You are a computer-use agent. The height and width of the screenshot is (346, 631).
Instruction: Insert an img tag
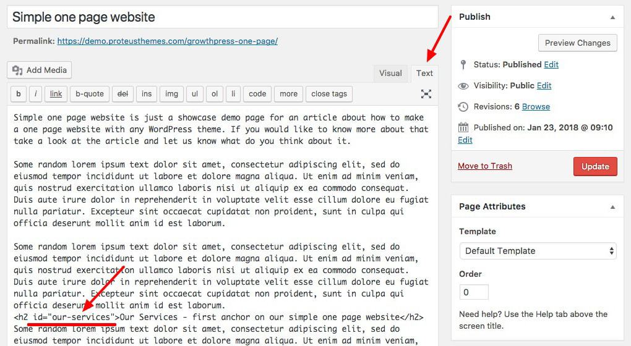(171, 94)
